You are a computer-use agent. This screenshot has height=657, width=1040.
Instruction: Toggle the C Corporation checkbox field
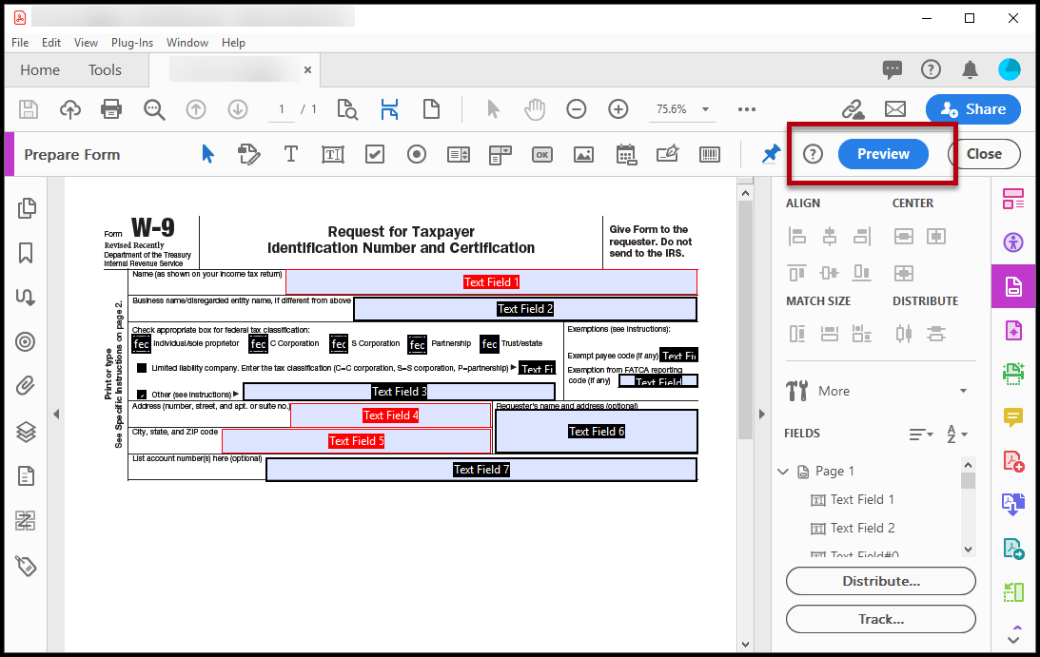(x=258, y=344)
